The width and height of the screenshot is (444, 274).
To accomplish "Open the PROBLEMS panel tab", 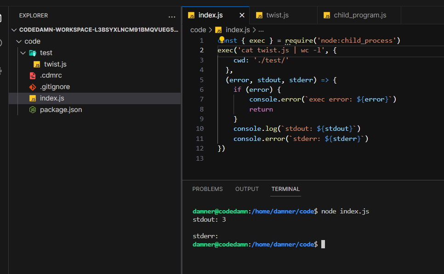I will (208, 189).
